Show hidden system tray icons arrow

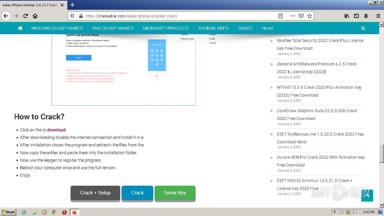click(334, 212)
